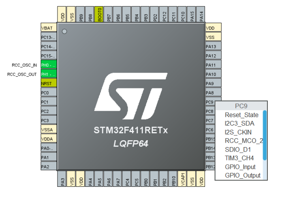Select pin PC12
Viewport: 282px width, 201px height.
tap(163, 14)
